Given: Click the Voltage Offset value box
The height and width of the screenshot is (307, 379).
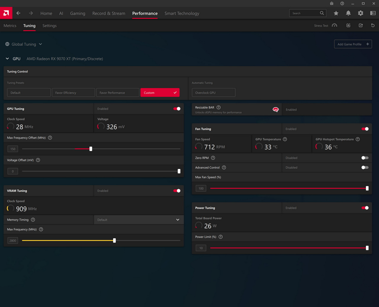Looking at the screenshot, I should tap(13, 171).
